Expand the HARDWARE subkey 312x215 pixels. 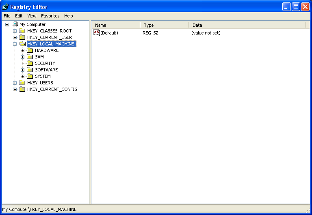pyautogui.click(x=22, y=50)
